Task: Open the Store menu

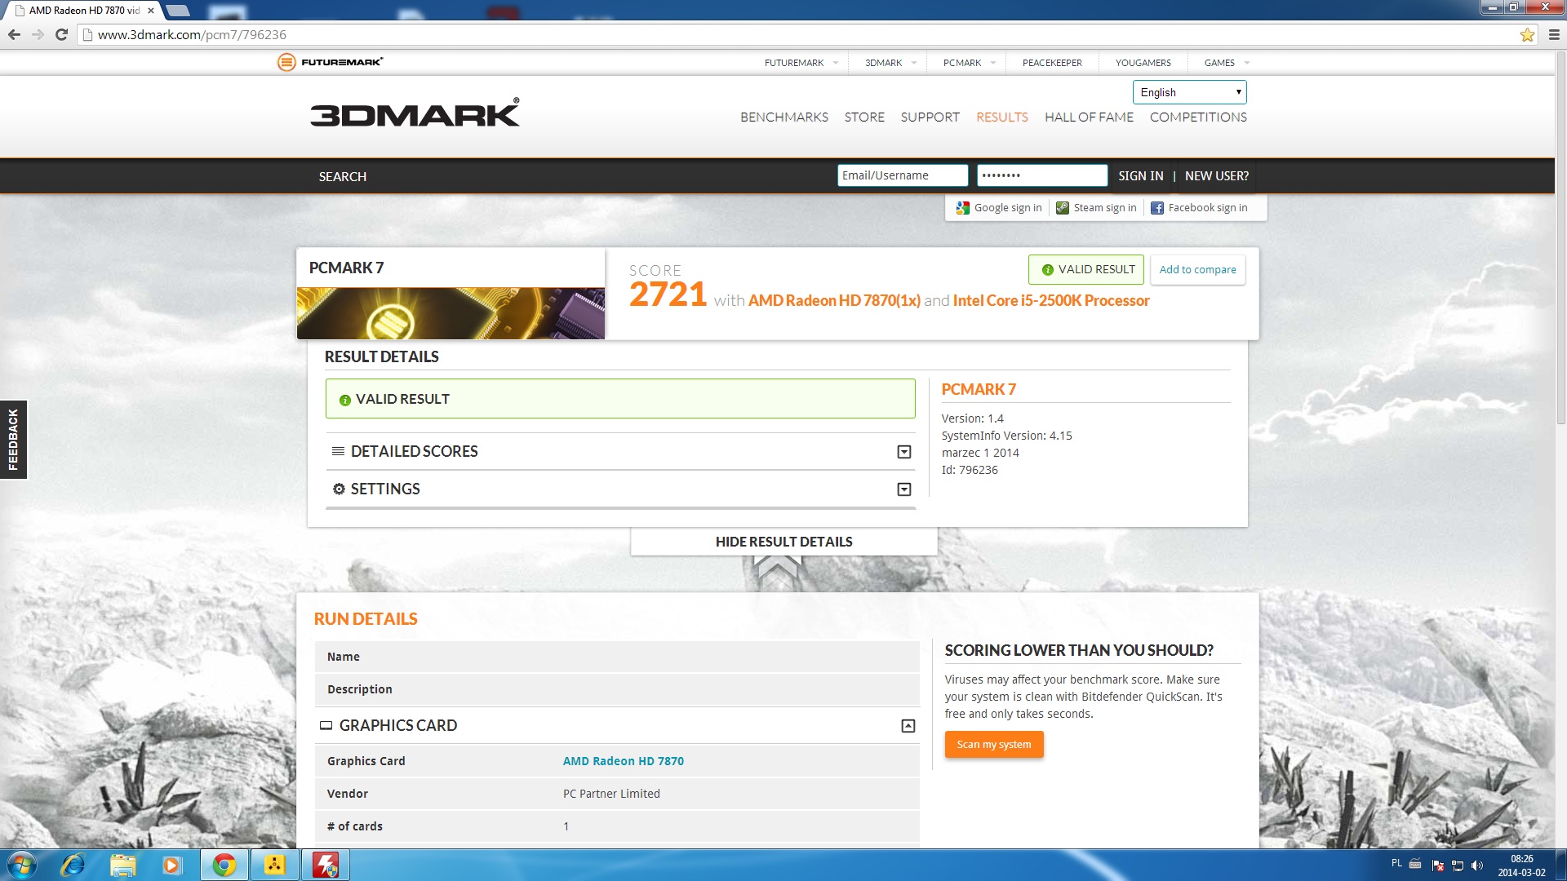Action: [x=864, y=117]
